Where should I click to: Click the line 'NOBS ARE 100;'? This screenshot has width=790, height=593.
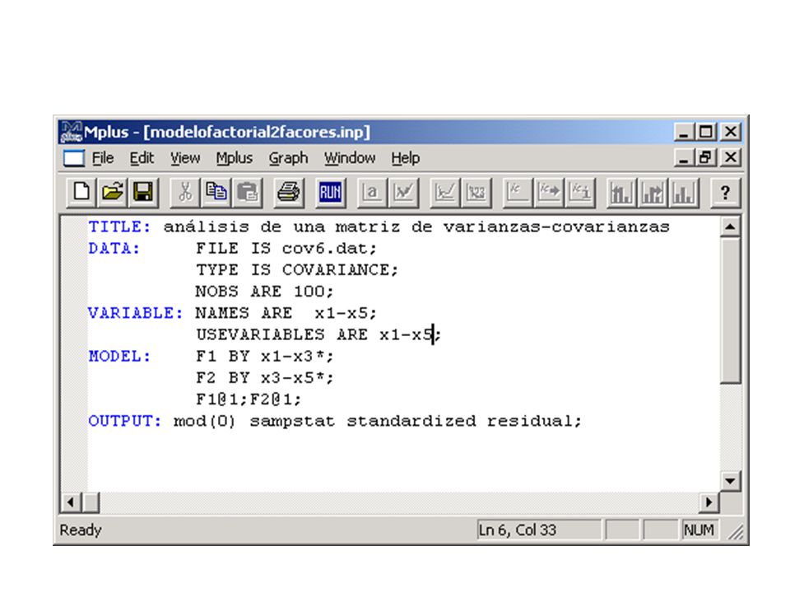[x=264, y=292]
